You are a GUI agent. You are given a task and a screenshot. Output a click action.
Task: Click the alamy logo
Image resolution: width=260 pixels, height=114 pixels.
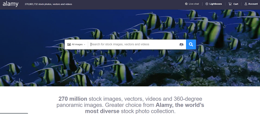10,4
